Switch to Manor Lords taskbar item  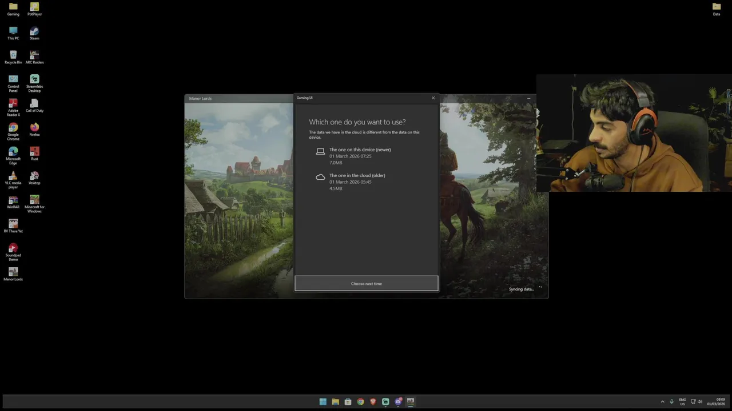411,402
